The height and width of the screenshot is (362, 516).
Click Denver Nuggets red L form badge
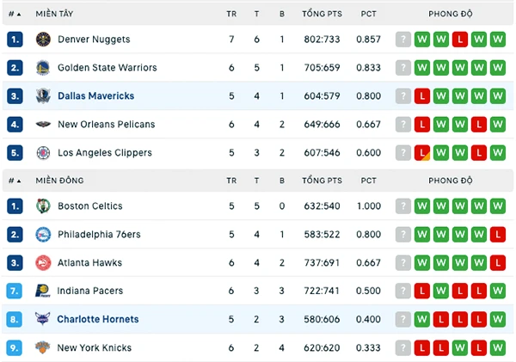coord(460,40)
